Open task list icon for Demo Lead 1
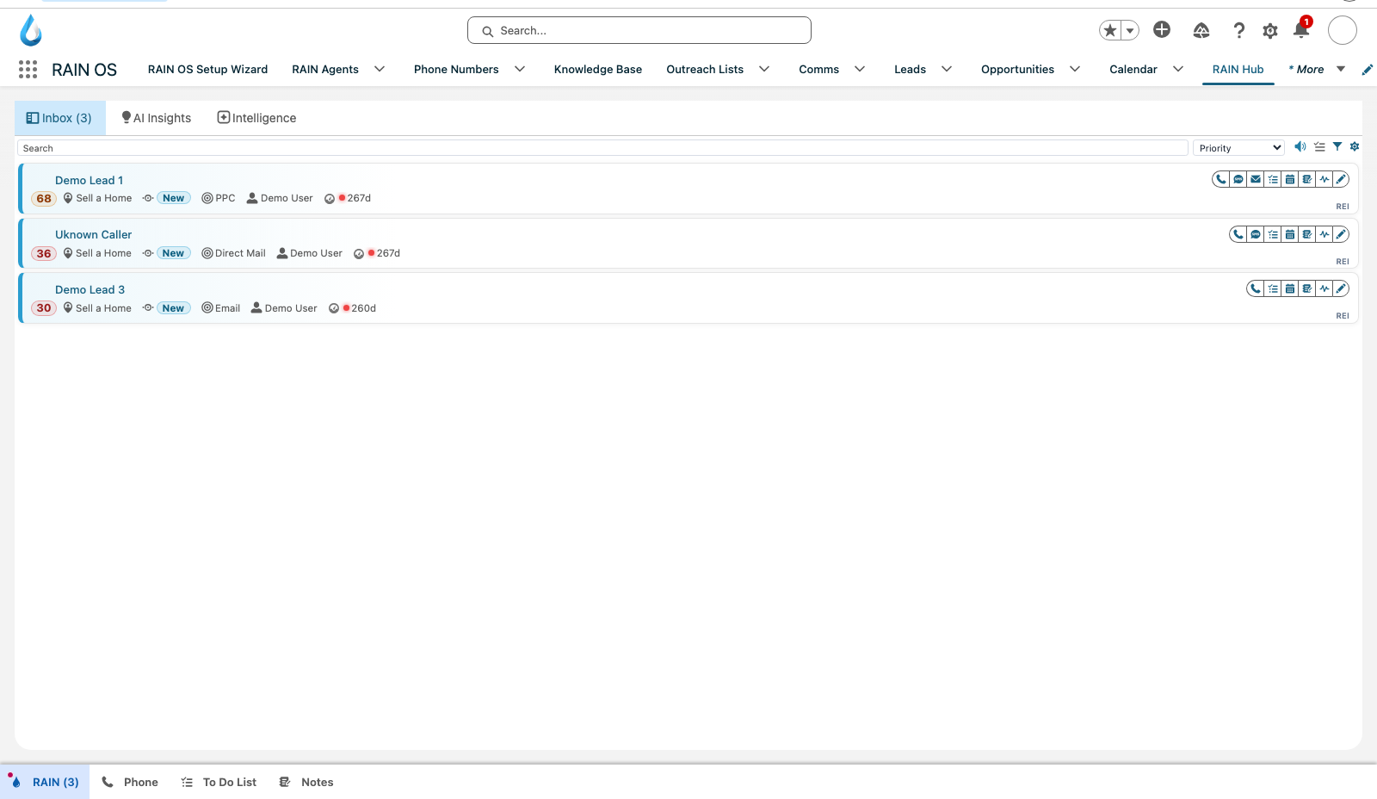Screen dimensions: 1377x799 click(1272, 179)
